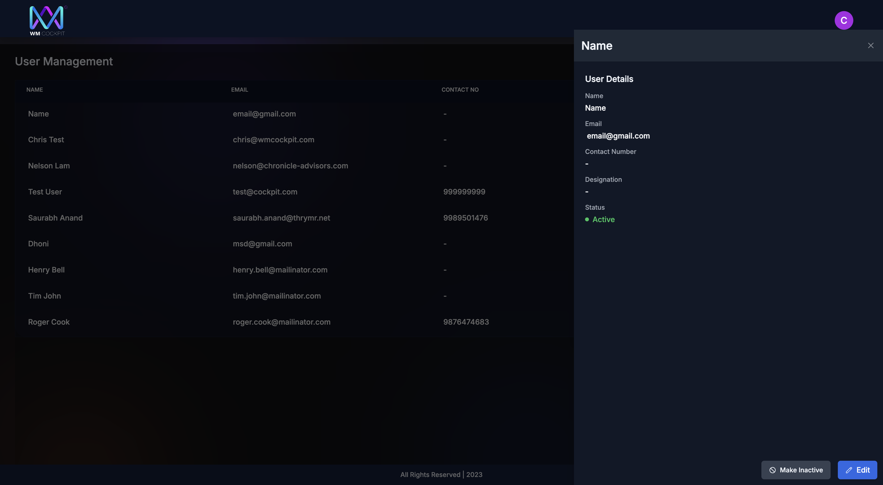Screen dimensions: 883x485
Task: Click the green Active status indicator
Action: point(600,219)
